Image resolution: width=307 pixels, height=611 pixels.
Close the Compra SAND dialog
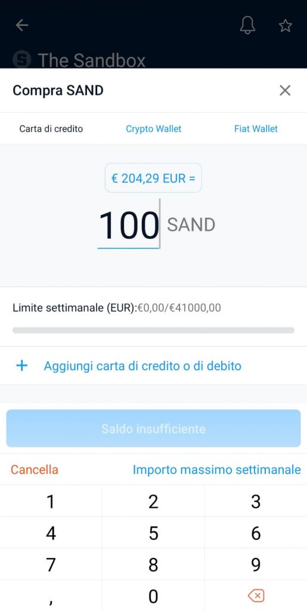pos(285,91)
